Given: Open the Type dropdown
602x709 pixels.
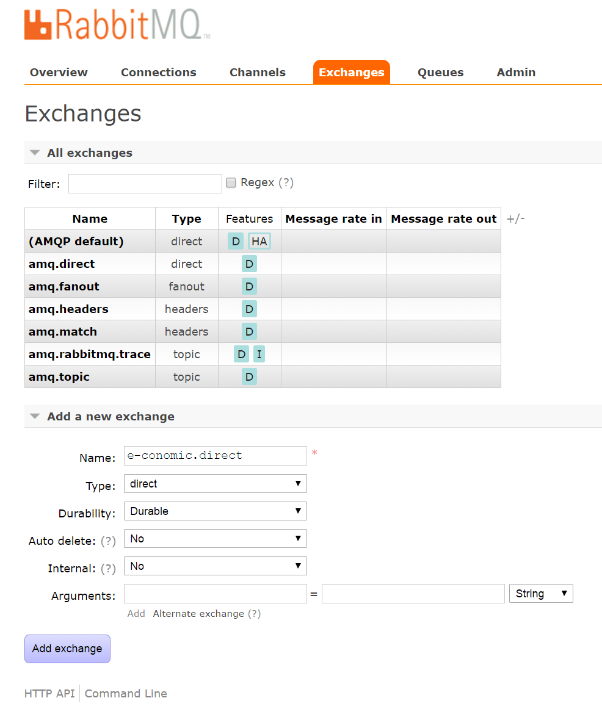Looking at the screenshot, I should [x=216, y=484].
